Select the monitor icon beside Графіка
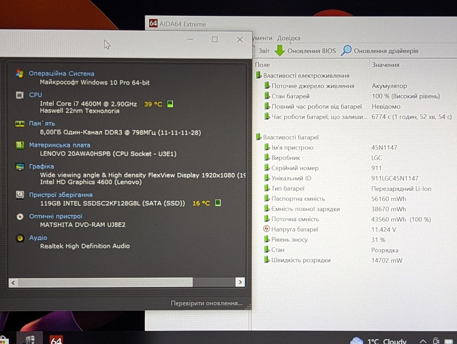The width and height of the screenshot is (457, 344). (20, 166)
